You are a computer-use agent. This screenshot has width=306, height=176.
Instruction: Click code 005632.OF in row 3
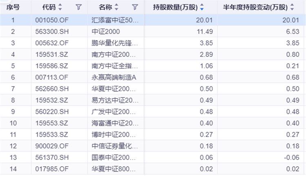(x=51, y=43)
